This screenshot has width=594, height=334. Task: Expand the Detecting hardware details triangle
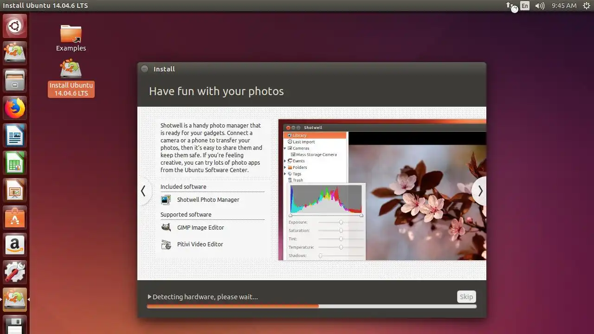pos(149,297)
